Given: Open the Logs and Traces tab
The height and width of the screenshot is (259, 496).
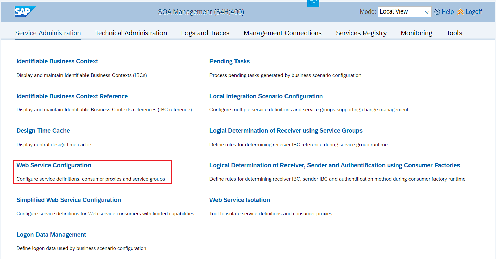Looking at the screenshot, I should point(205,33).
